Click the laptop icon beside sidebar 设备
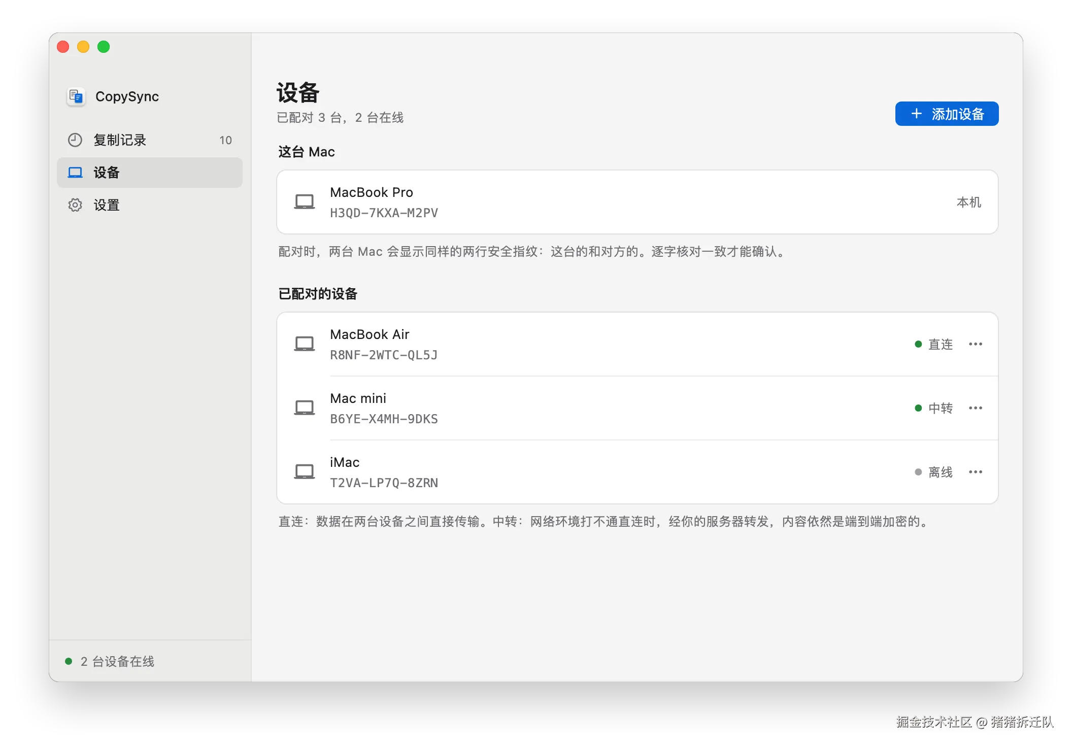Screen dimensions: 1072x747 pos(75,173)
